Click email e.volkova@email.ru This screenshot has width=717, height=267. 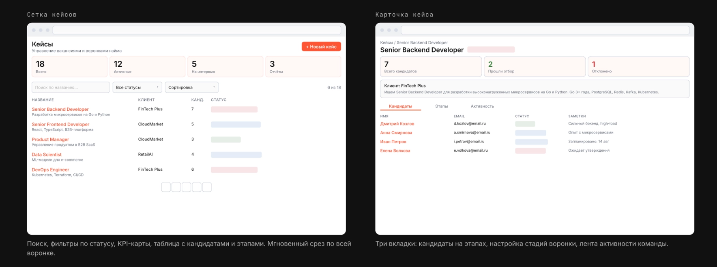(x=470, y=150)
